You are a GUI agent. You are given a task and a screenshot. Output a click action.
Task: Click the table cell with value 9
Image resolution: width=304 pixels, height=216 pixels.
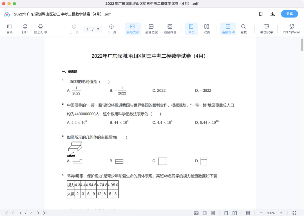[x=94, y=194]
